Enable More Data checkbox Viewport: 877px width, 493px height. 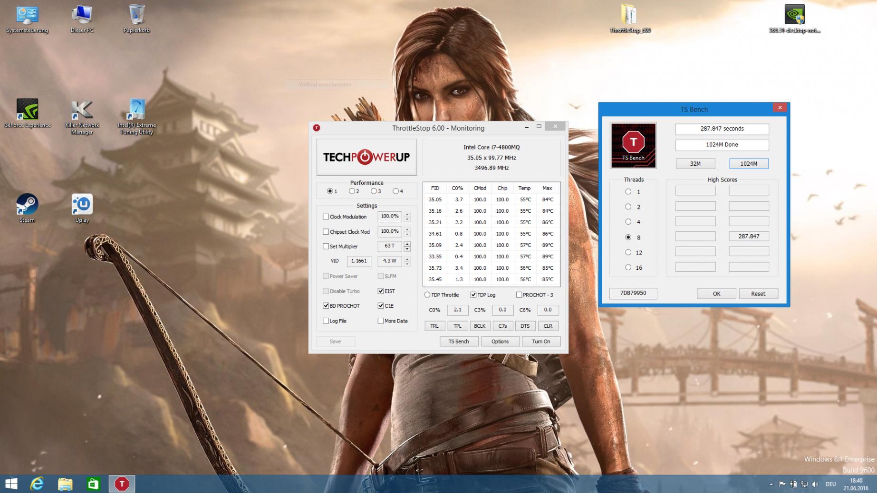pos(380,321)
